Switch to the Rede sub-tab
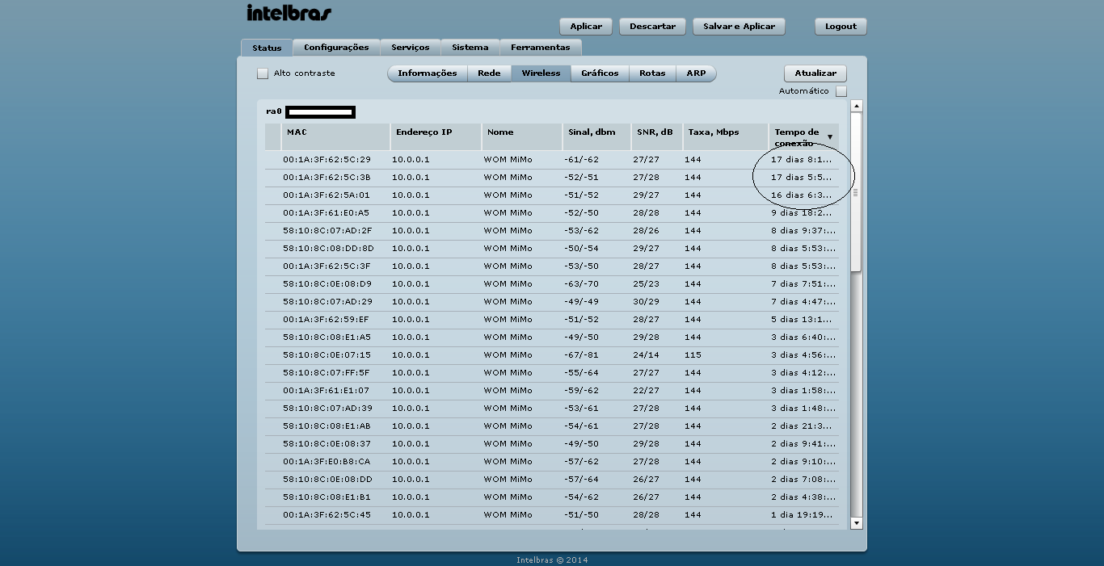The width and height of the screenshot is (1104, 566). click(x=489, y=73)
